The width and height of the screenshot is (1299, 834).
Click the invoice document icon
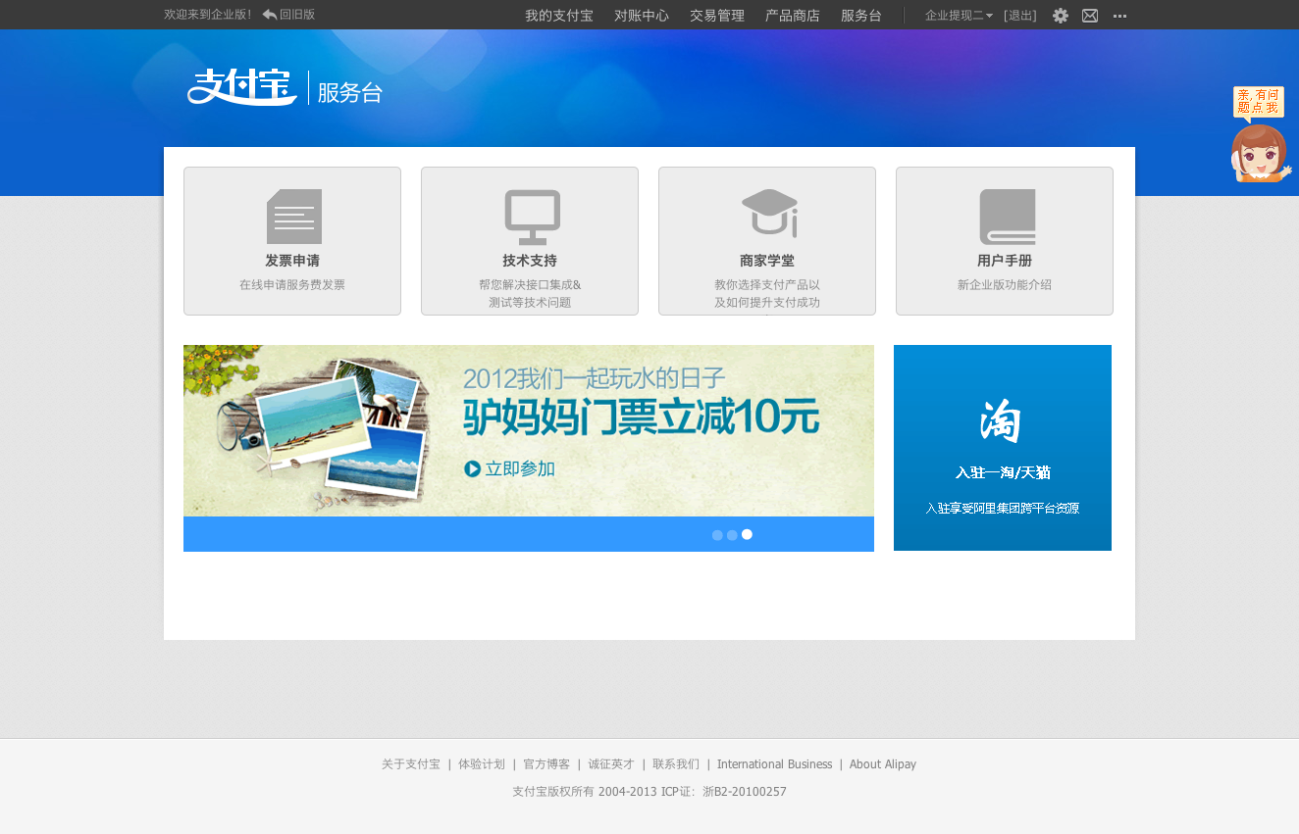pyautogui.click(x=294, y=217)
